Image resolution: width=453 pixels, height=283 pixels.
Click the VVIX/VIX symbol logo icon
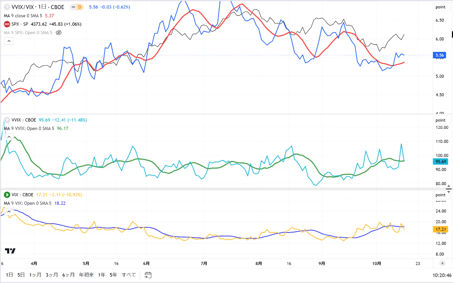click(x=6, y=7)
